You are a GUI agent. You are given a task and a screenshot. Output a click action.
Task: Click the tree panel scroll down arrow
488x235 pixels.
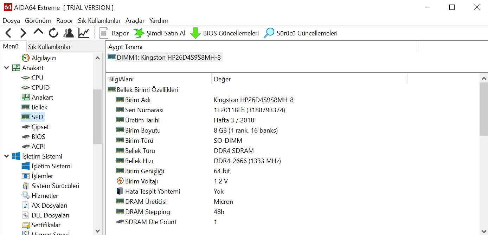click(x=98, y=230)
